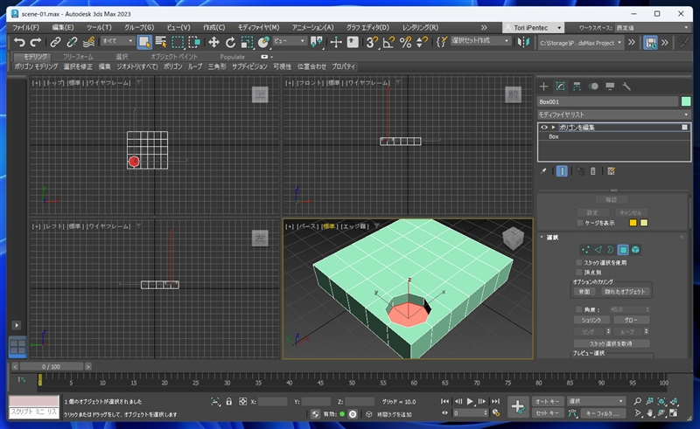Viewport: 700px width, 429px height.
Task: Activate the Unlink Selection tool
Action: coord(72,42)
